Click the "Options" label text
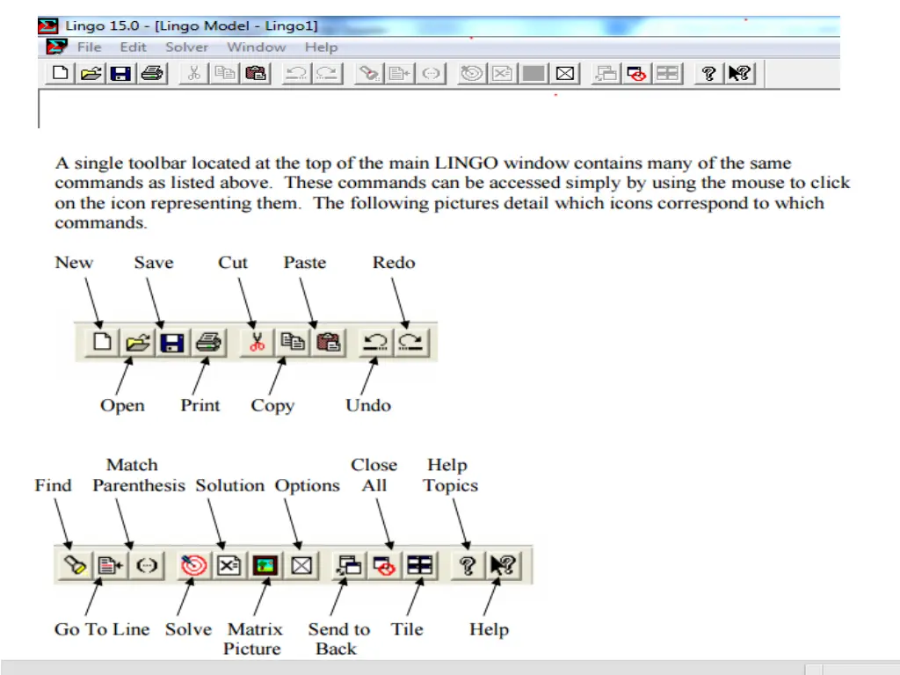Screen dimensions: 900x675 tap(307, 485)
